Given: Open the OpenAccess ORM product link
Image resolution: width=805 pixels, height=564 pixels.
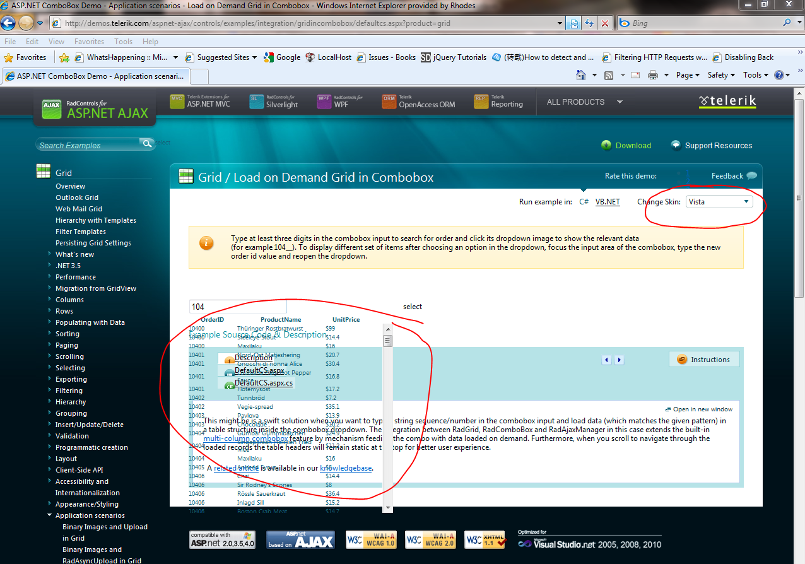Looking at the screenshot, I should pyautogui.click(x=418, y=102).
